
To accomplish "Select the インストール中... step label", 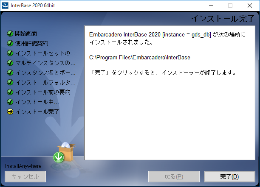I will click(37, 102).
